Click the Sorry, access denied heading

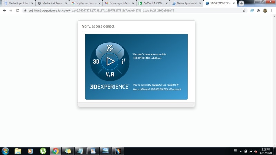click(x=98, y=26)
